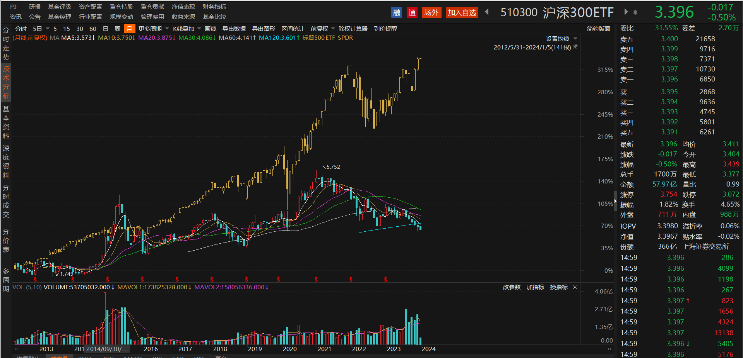Click the 场外 off-exchange button
This screenshot has height=358, width=743.
click(431, 13)
